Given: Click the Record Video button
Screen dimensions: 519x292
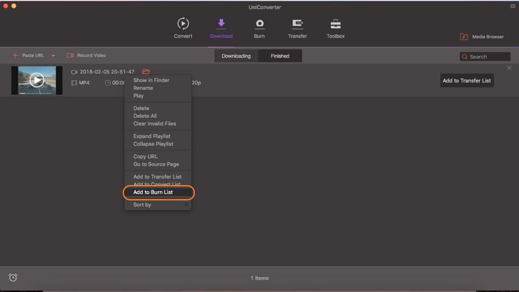Looking at the screenshot, I should tap(86, 56).
